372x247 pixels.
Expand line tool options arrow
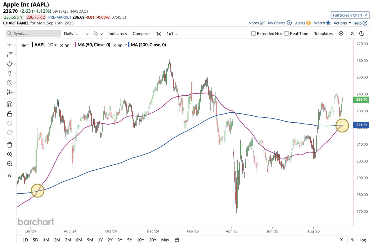tap(15, 45)
